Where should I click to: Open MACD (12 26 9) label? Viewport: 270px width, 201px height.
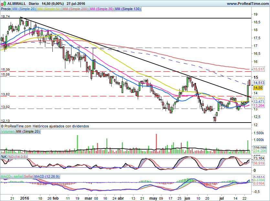47,176
